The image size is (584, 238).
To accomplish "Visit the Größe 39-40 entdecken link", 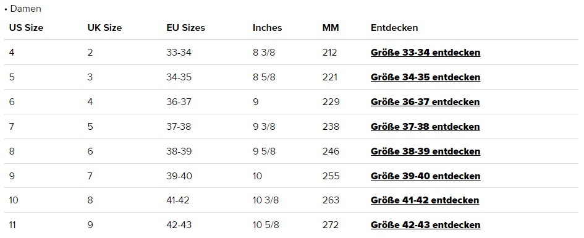I will click(x=425, y=176).
